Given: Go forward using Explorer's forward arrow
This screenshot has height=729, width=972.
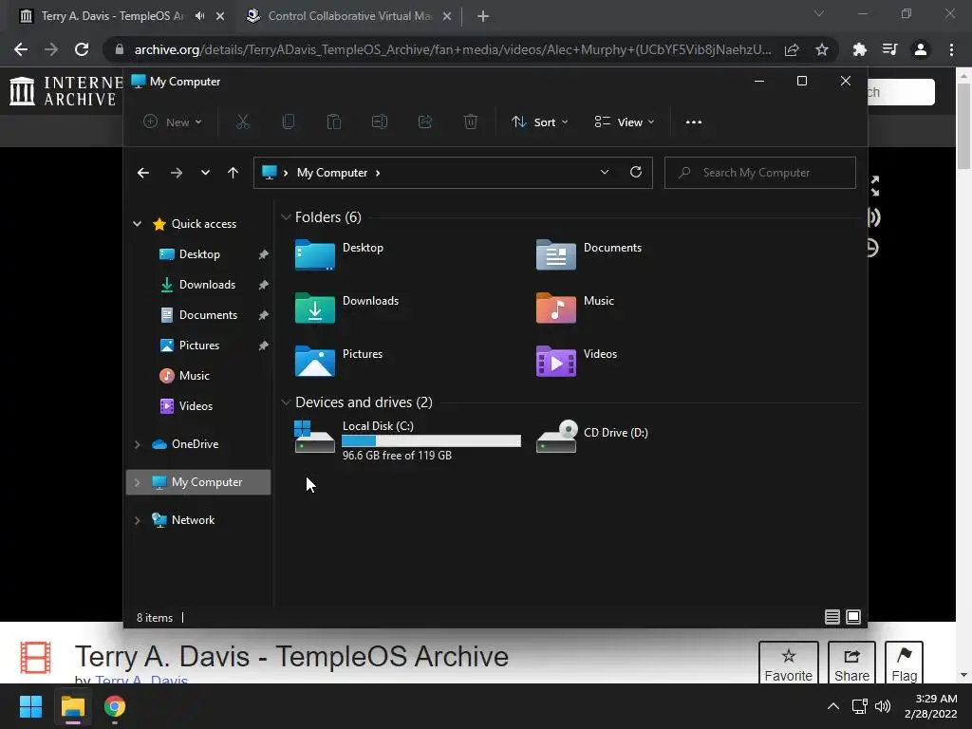Looking at the screenshot, I should 176,173.
